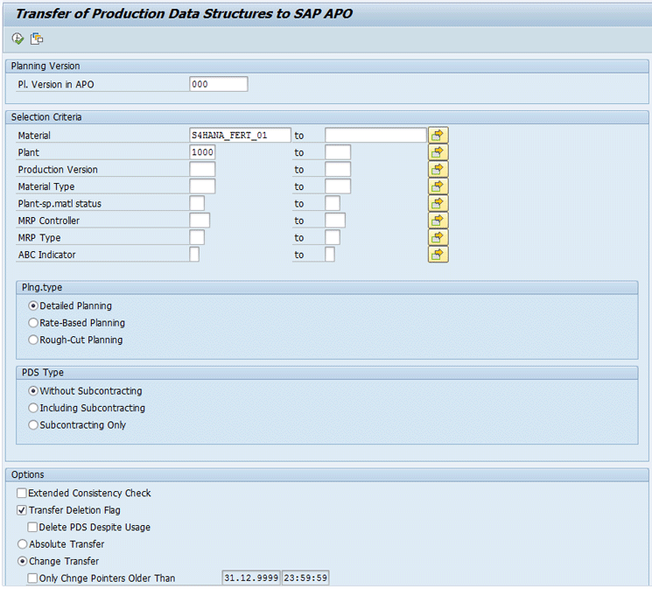Click the Plant-sp.matl status to field

coord(333,203)
